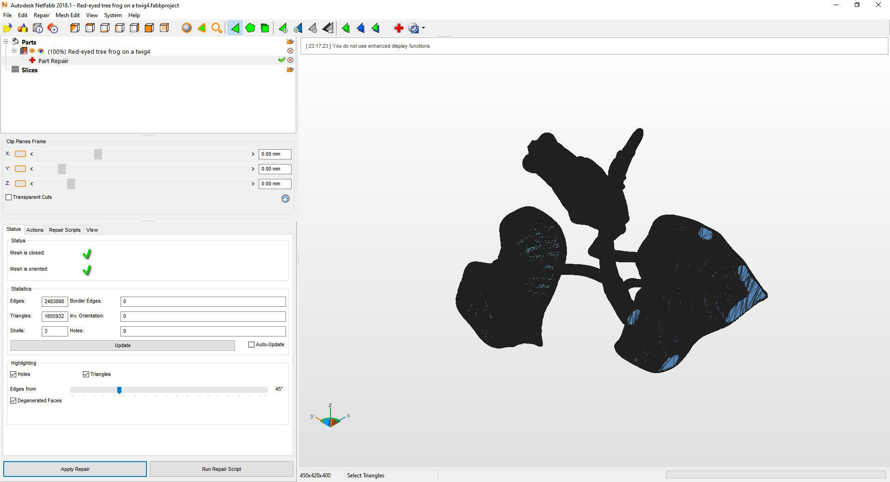Viewport: 890px width, 482px height.
Task: Click the blue triangle icon in toolbar
Action: point(361,28)
